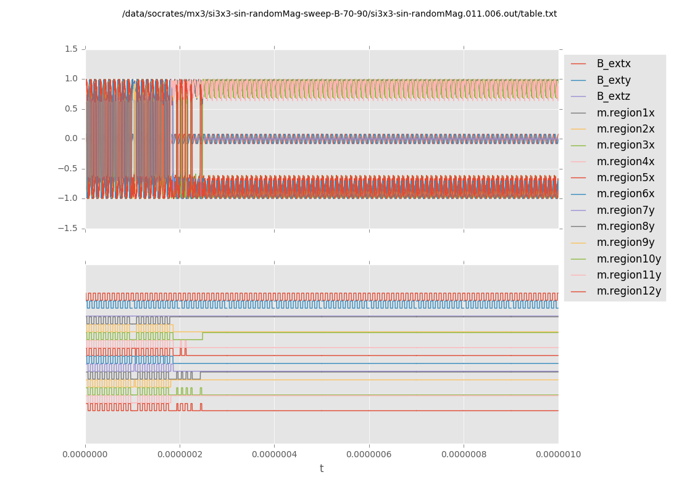Click the line swatch beside m.region2x
The height and width of the screenshot is (493, 679).
pos(578,129)
